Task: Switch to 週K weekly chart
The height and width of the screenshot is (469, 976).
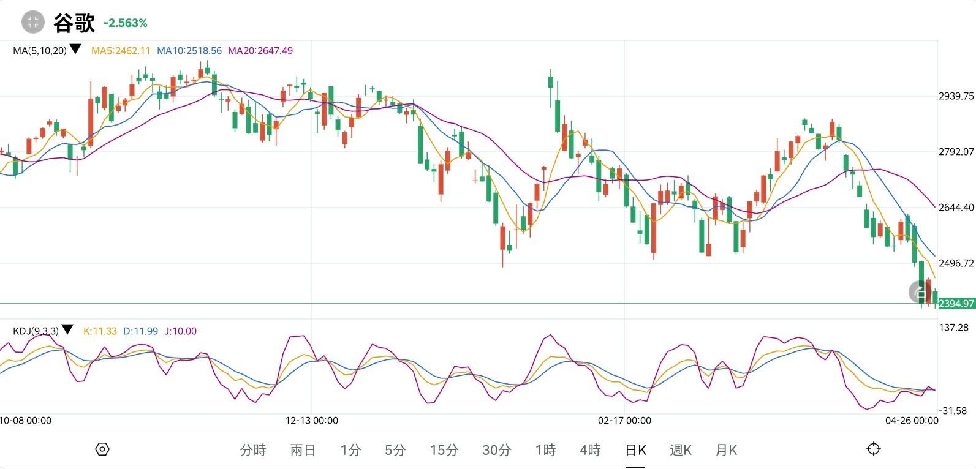Action: coord(681,451)
